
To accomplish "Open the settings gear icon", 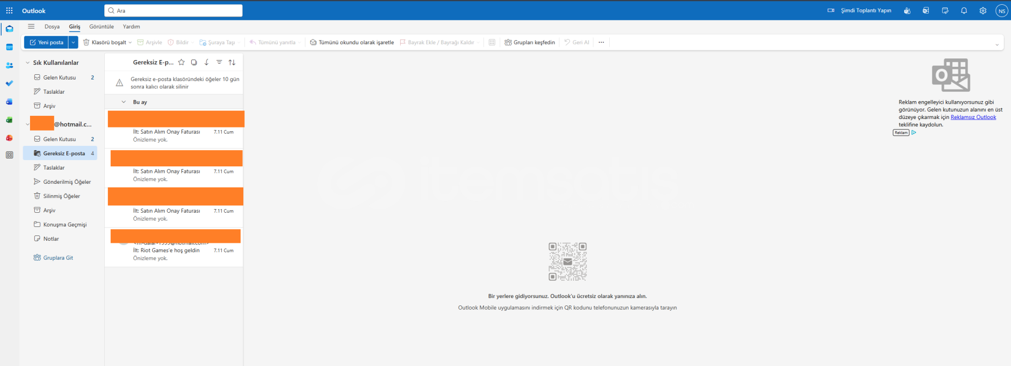I will [983, 11].
